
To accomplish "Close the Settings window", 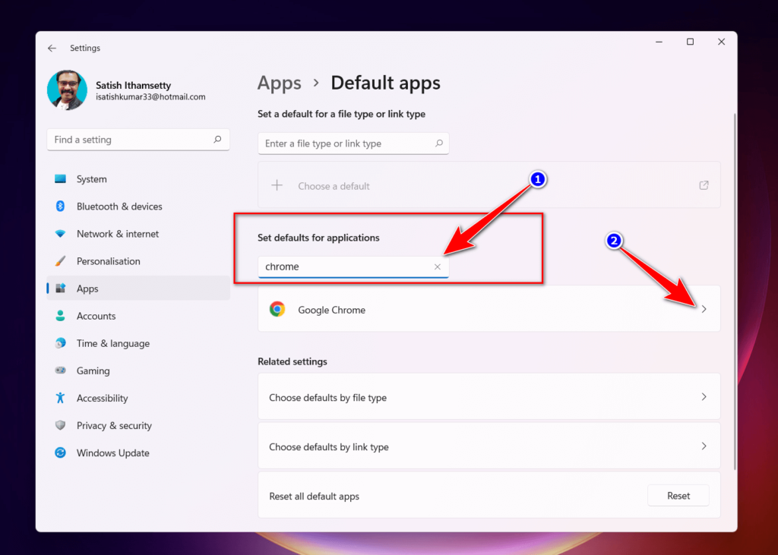I will pos(721,42).
